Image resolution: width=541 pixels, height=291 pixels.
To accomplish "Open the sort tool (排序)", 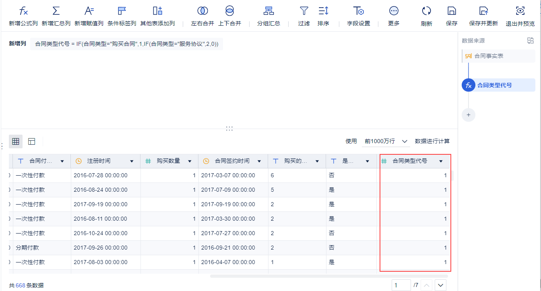I will click(323, 16).
